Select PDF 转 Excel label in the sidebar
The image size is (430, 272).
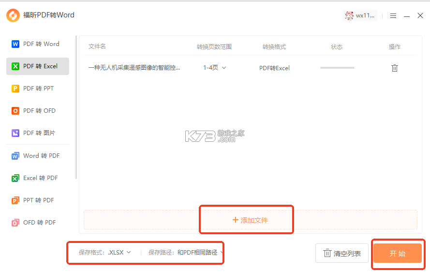coord(40,66)
